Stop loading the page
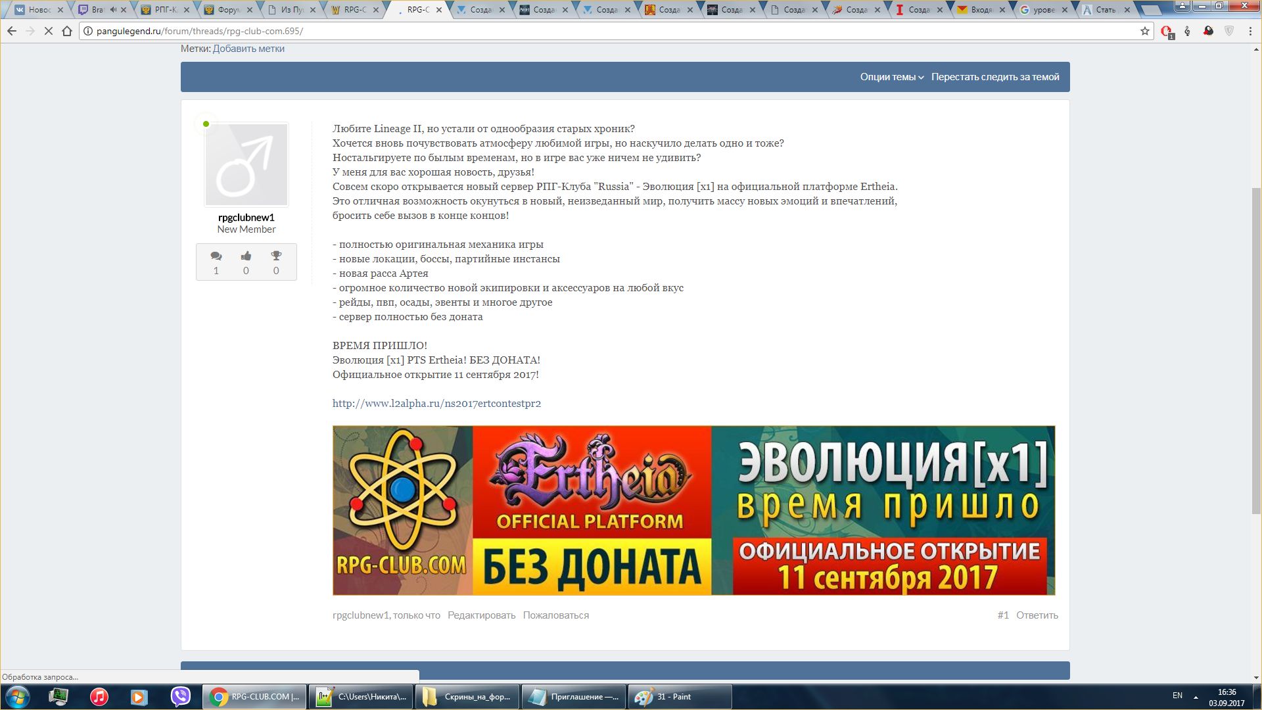This screenshot has width=1262, height=710. [x=49, y=31]
